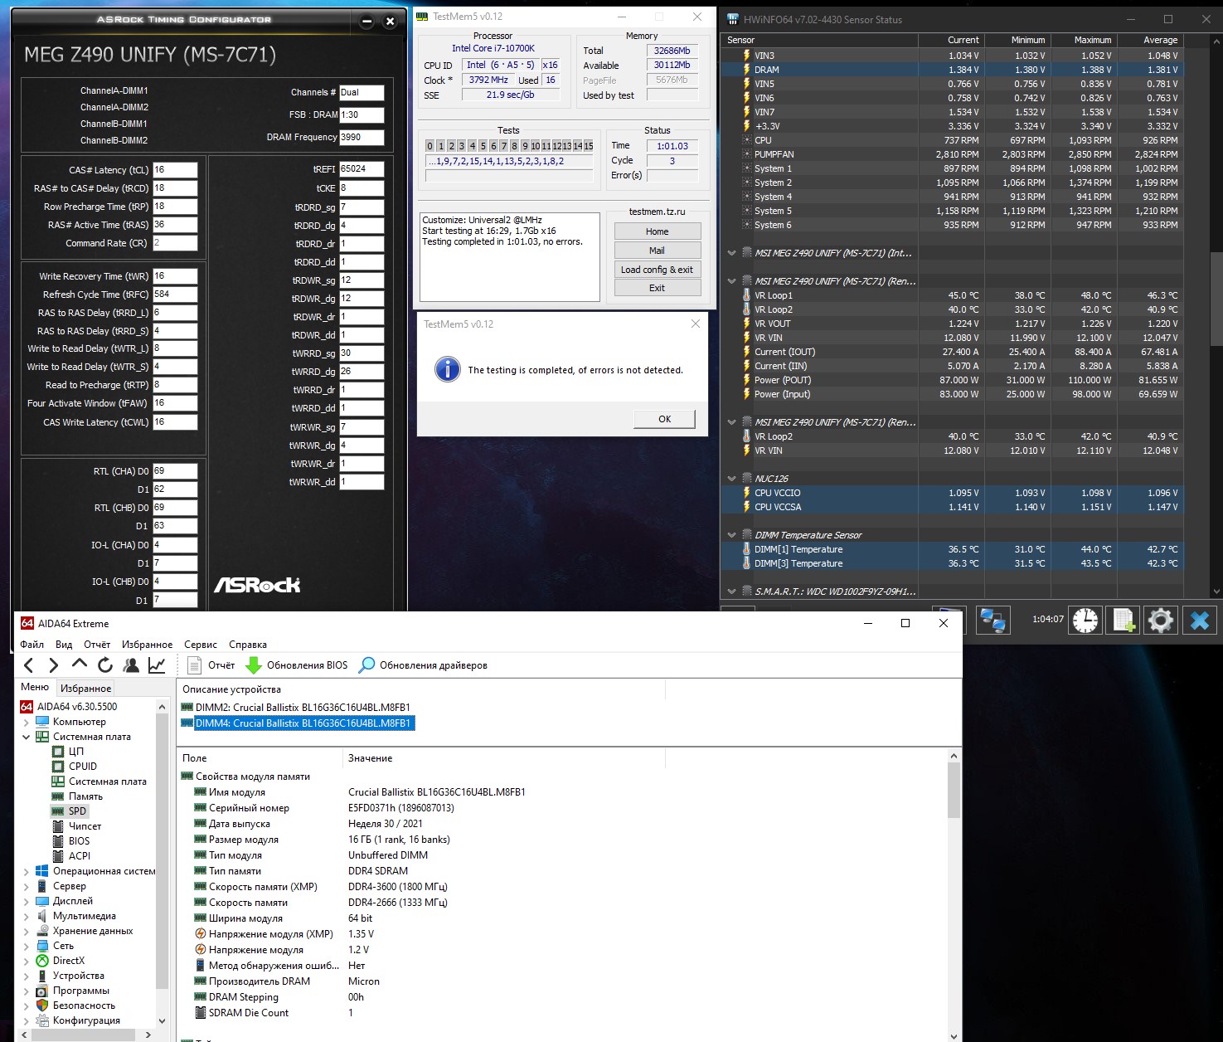The width and height of the screenshot is (1223, 1042).
Task: Collapse the NUC126 sensor group
Action: (731, 479)
